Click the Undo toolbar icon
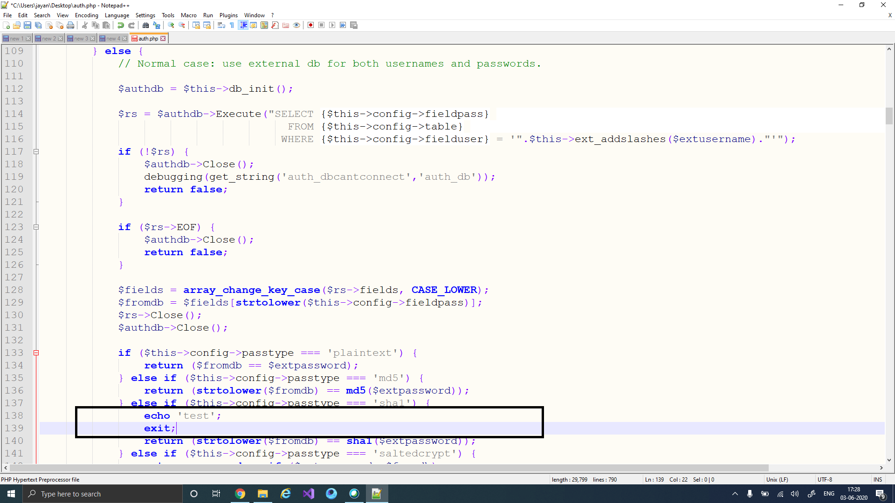Viewport: 895px width, 503px height. (x=121, y=25)
